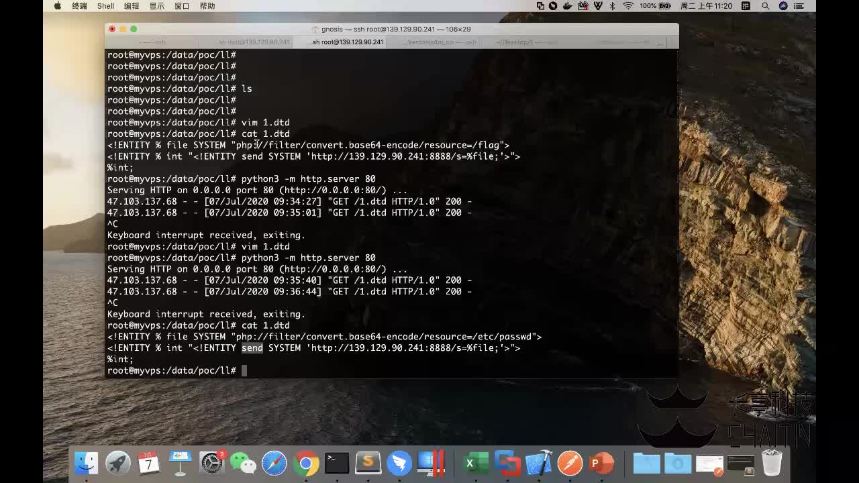This screenshot has height=483, width=859.
Task: Open VMware Fusion in the Dock
Action: [x=507, y=463]
